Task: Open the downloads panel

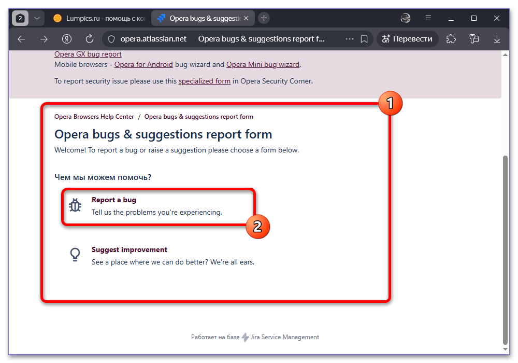Action: coord(497,39)
